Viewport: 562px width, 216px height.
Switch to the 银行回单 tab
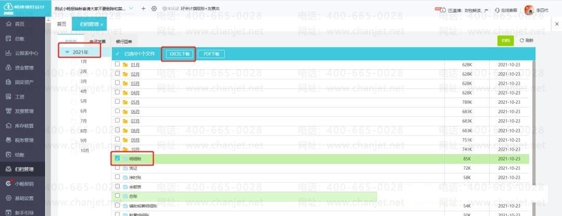coord(124,42)
